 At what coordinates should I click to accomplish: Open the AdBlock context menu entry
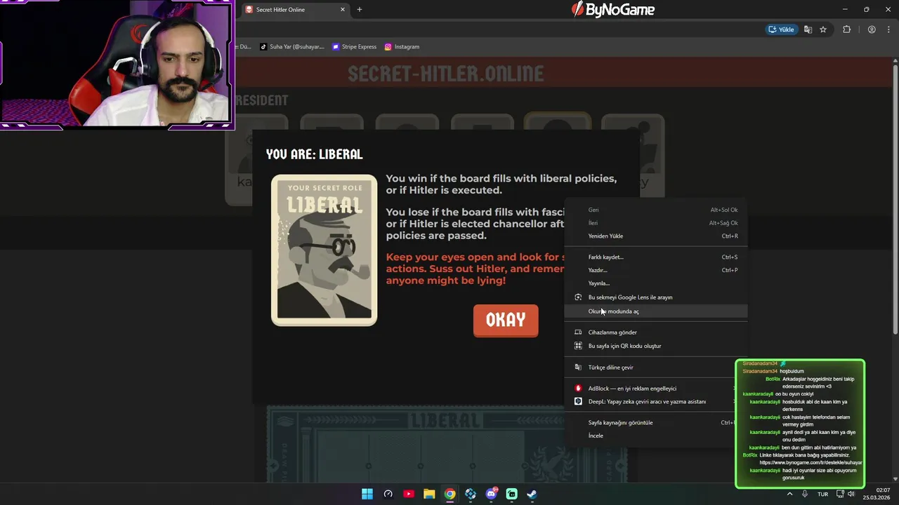coord(656,389)
